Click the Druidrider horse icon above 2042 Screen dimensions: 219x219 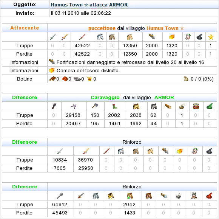point(130,196)
